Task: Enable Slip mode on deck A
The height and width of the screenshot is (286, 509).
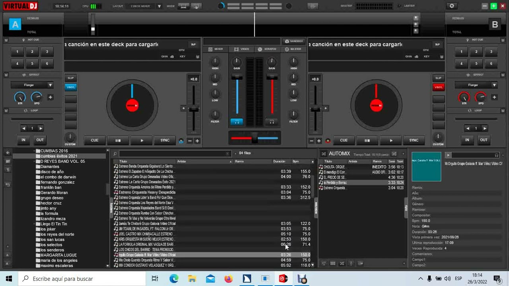Action: tap(71, 78)
